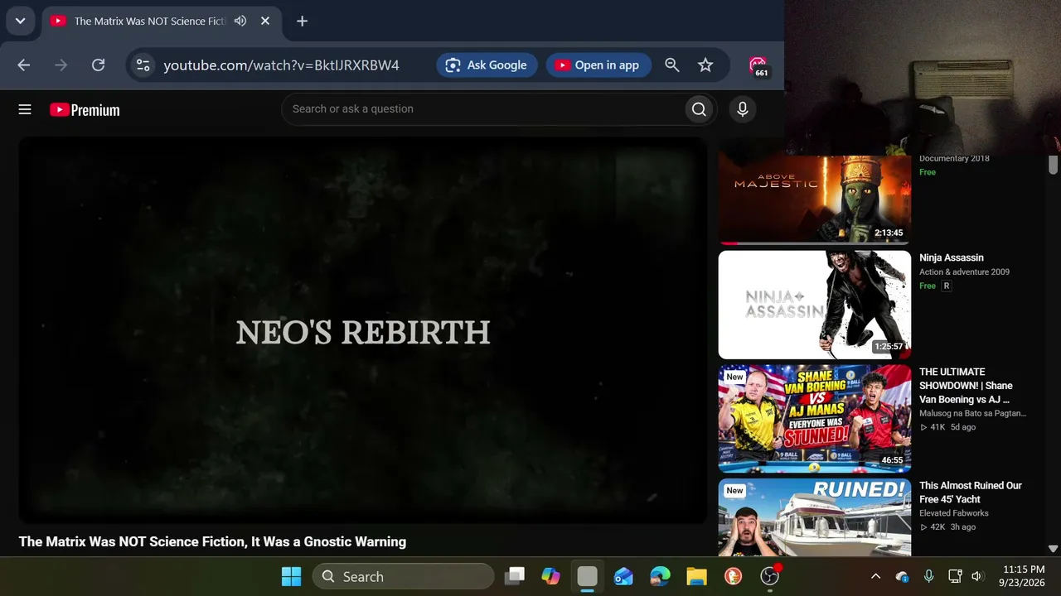Click the Ninja Assassin title link
Viewport: 1061px width, 596px height.
click(952, 257)
